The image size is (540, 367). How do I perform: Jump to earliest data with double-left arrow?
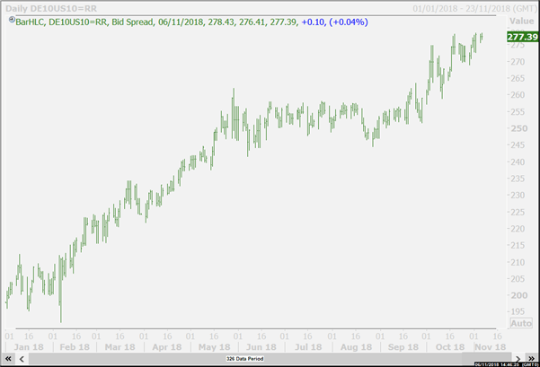pyautogui.click(x=8, y=359)
